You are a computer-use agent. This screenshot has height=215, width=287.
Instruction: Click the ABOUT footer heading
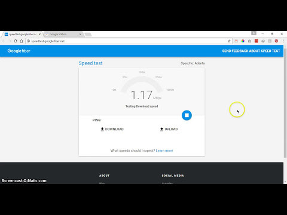(x=105, y=176)
